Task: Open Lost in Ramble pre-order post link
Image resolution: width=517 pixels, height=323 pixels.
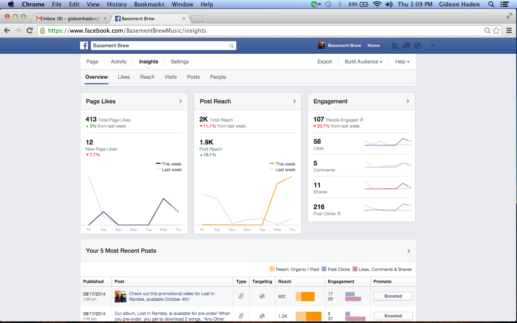Action: coord(172,316)
